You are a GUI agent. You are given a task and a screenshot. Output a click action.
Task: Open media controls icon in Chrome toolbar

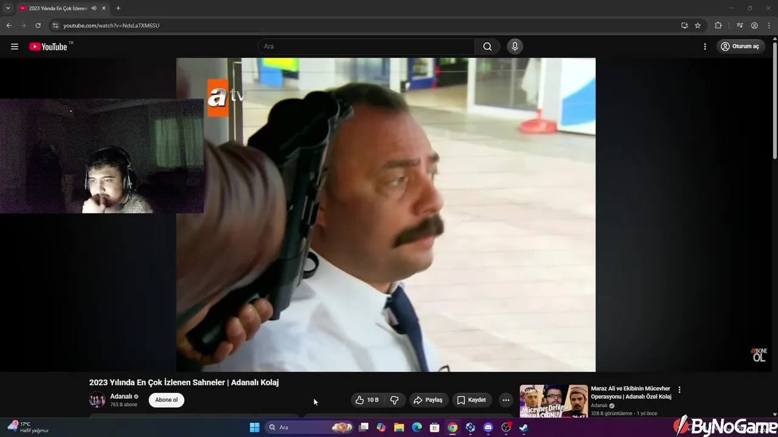tap(740, 25)
